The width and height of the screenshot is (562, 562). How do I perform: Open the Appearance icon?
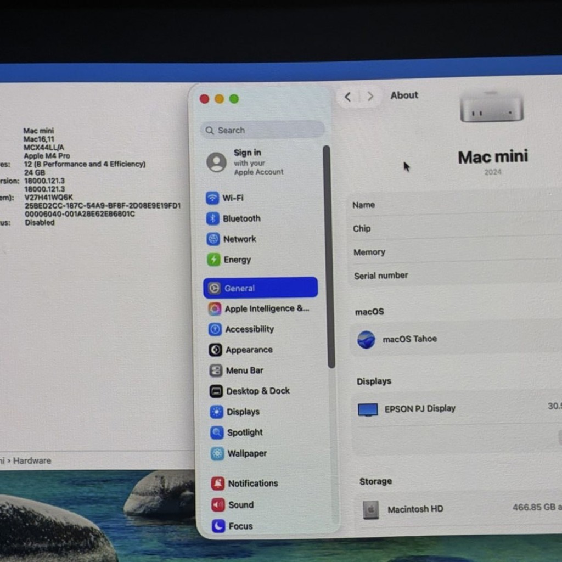(215, 350)
